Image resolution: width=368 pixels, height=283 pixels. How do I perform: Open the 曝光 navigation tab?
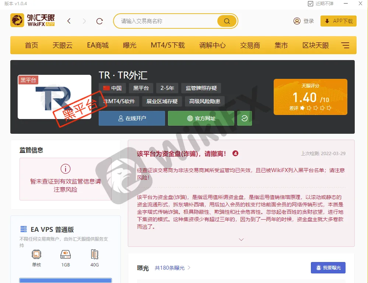pos(130,45)
